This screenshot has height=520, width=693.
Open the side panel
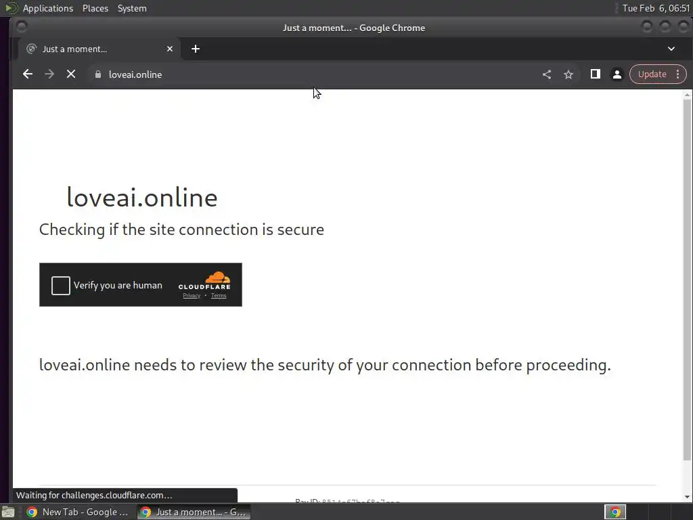[x=596, y=74]
